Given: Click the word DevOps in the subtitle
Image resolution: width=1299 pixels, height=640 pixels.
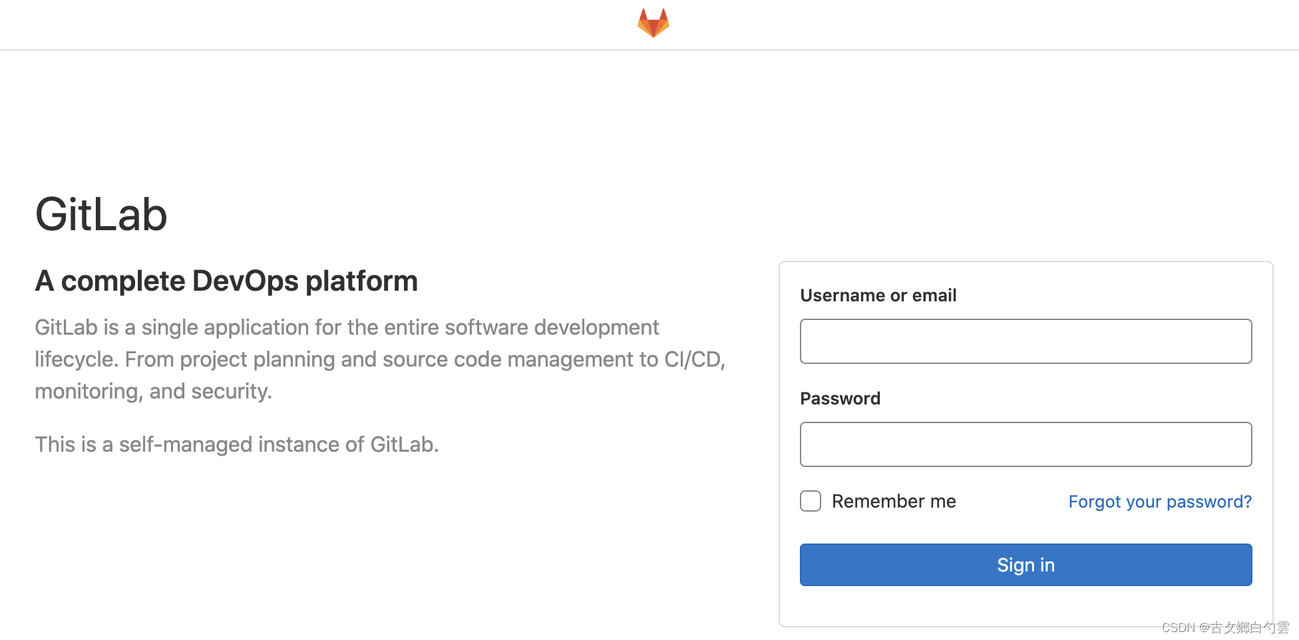Looking at the screenshot, I should 246,281.
